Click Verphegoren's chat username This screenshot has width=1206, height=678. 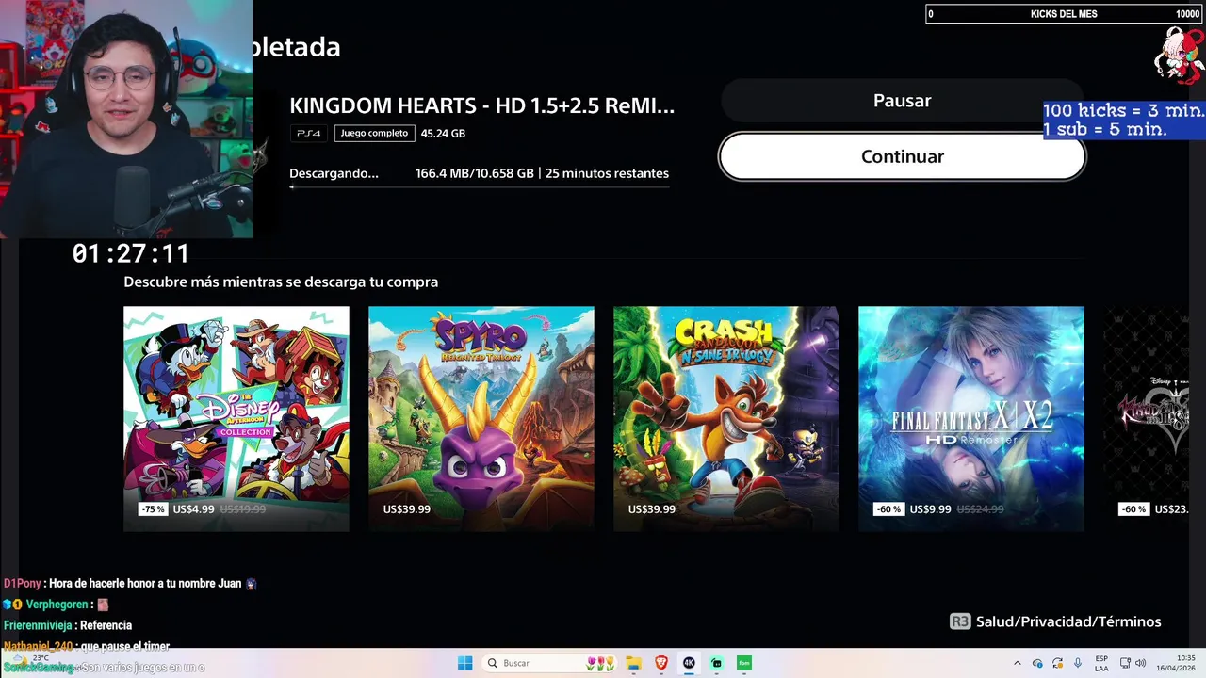[57, 605]
